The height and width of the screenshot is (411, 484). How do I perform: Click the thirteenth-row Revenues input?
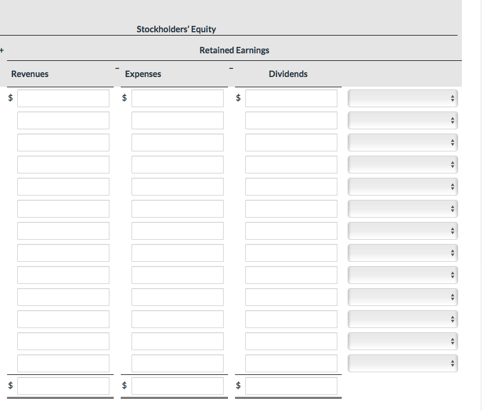63,364
